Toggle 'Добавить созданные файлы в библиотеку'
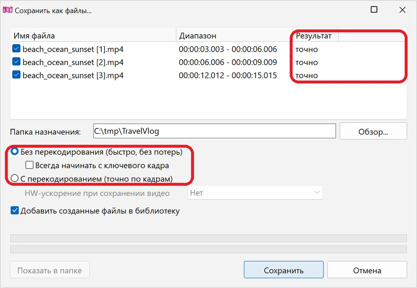The width and height of the screenshot is (417, 288). (15, 210)
